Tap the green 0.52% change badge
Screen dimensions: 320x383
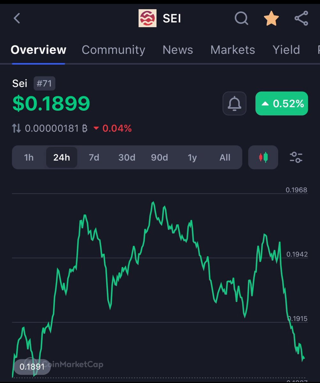[282, 103]
